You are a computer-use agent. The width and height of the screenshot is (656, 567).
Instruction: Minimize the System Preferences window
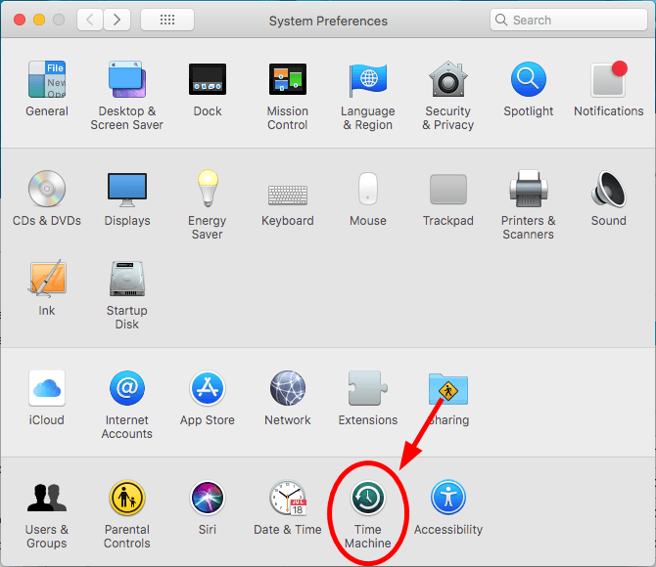(x=39, y=20)
